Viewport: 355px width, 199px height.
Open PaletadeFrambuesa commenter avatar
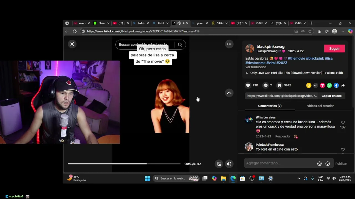(249, 147)
